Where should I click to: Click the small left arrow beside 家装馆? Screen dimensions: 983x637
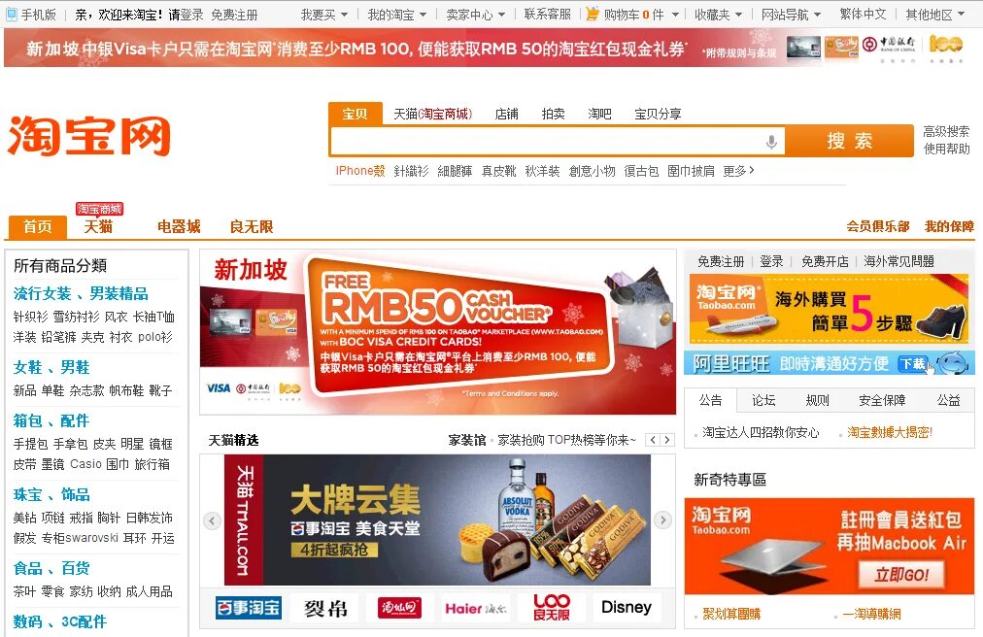[x=653, y=440]
